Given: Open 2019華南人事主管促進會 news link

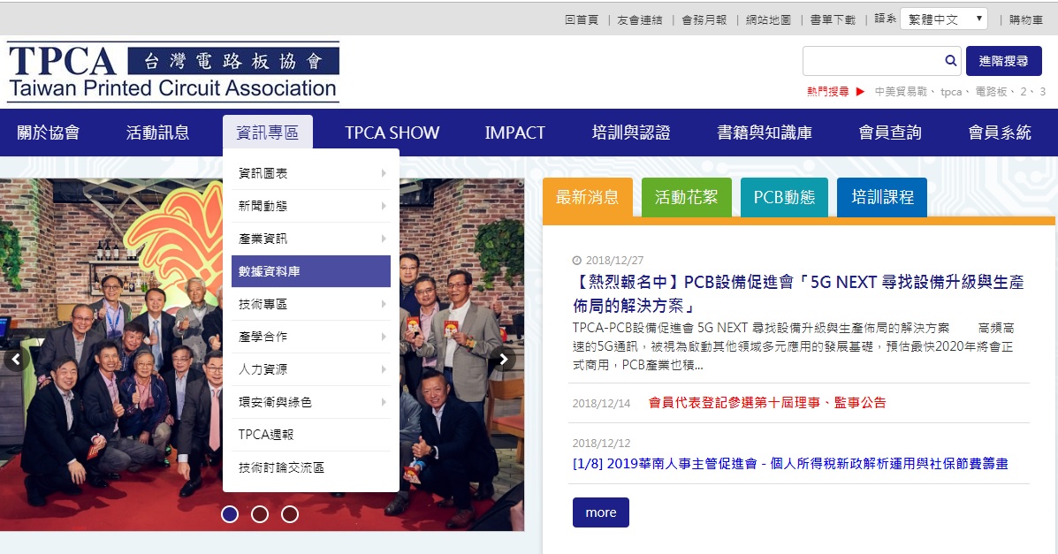Looking at the screenshot, I should coord(790,464).
